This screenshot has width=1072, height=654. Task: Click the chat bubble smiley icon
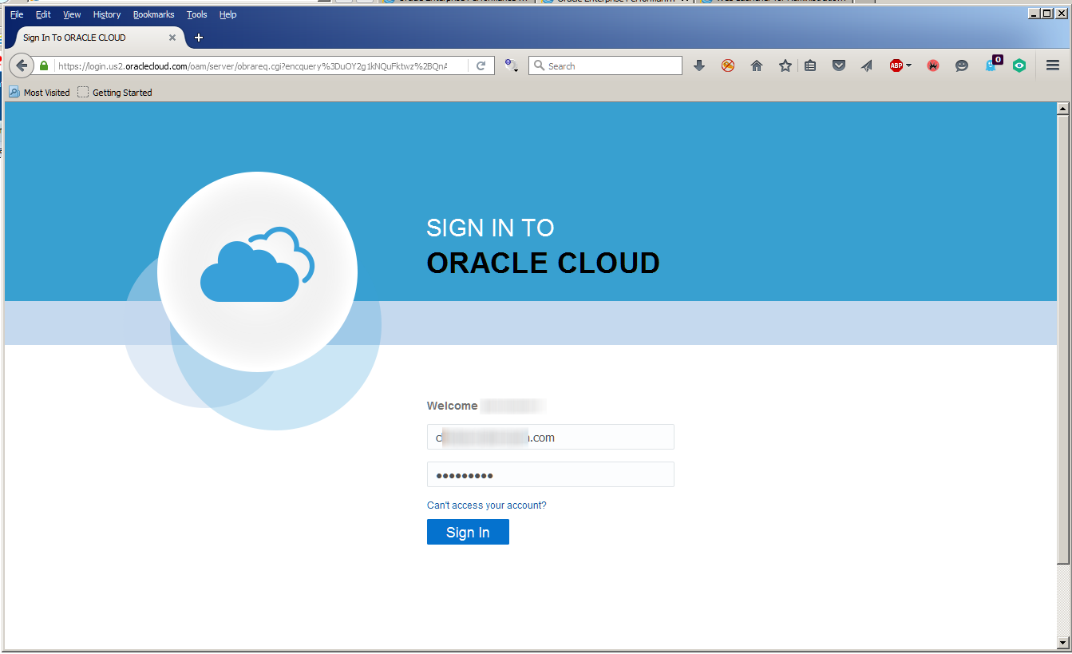point(962,66)
